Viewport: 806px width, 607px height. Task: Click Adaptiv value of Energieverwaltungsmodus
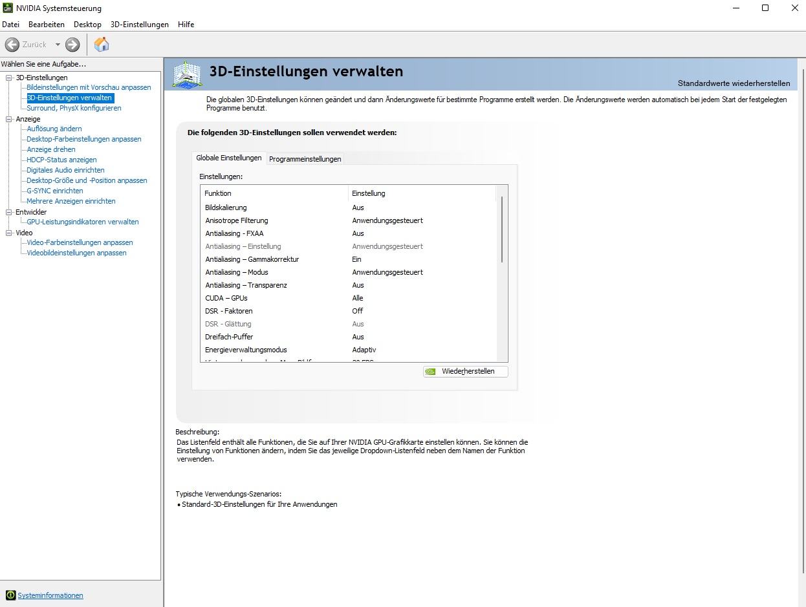364,350
